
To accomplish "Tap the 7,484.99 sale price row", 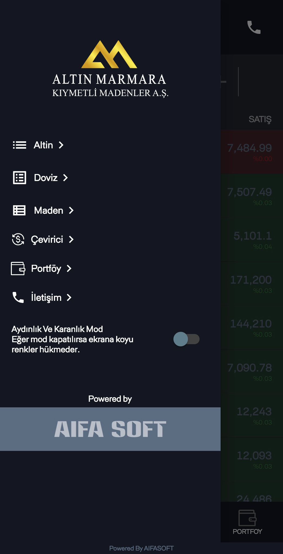I will click(249, 151).
